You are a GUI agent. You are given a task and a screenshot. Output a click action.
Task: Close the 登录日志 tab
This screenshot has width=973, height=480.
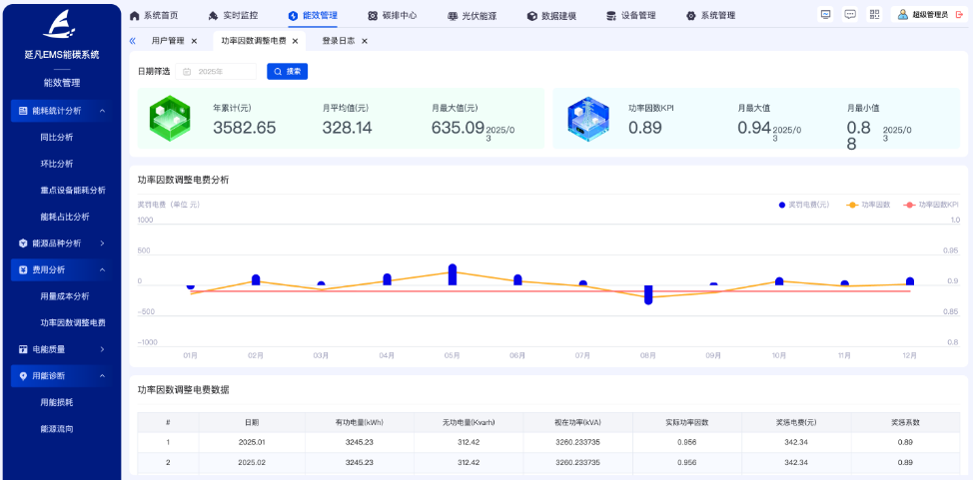pos(365,41)
